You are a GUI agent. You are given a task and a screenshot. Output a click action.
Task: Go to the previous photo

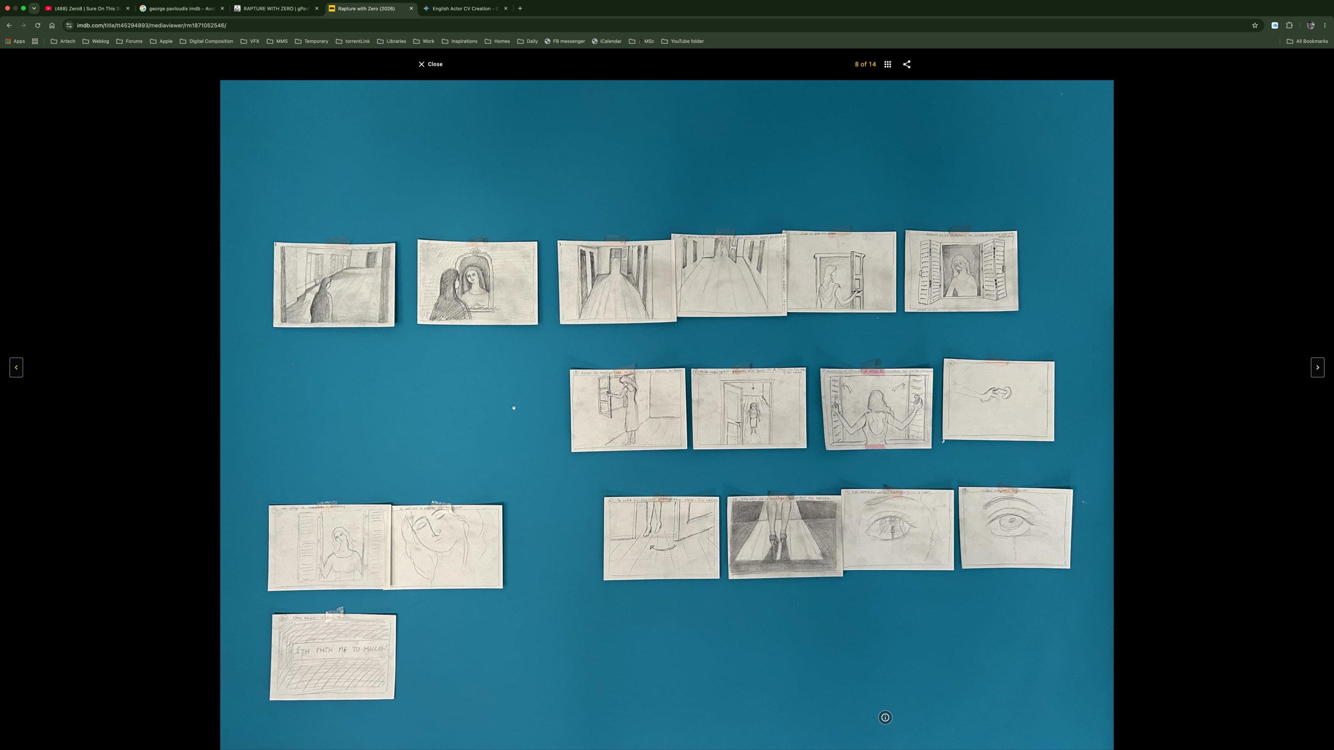point(16,367)
